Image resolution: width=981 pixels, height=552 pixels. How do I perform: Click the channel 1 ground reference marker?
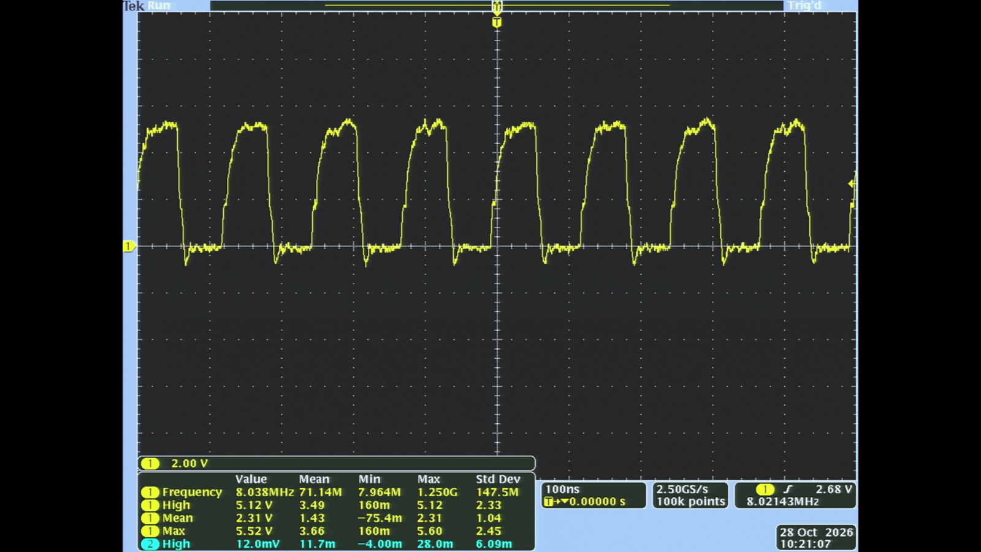click(x=128, y=247)
